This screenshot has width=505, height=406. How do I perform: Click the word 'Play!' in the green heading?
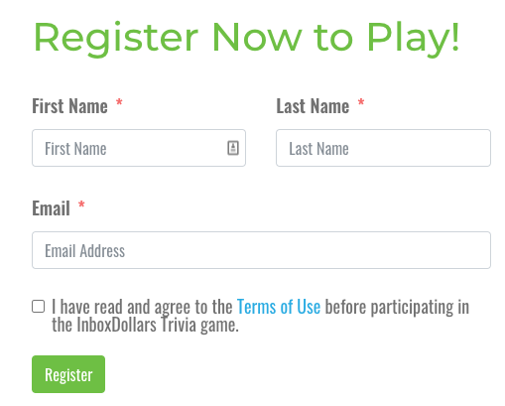pyautogui.click(x=414, y=38)
